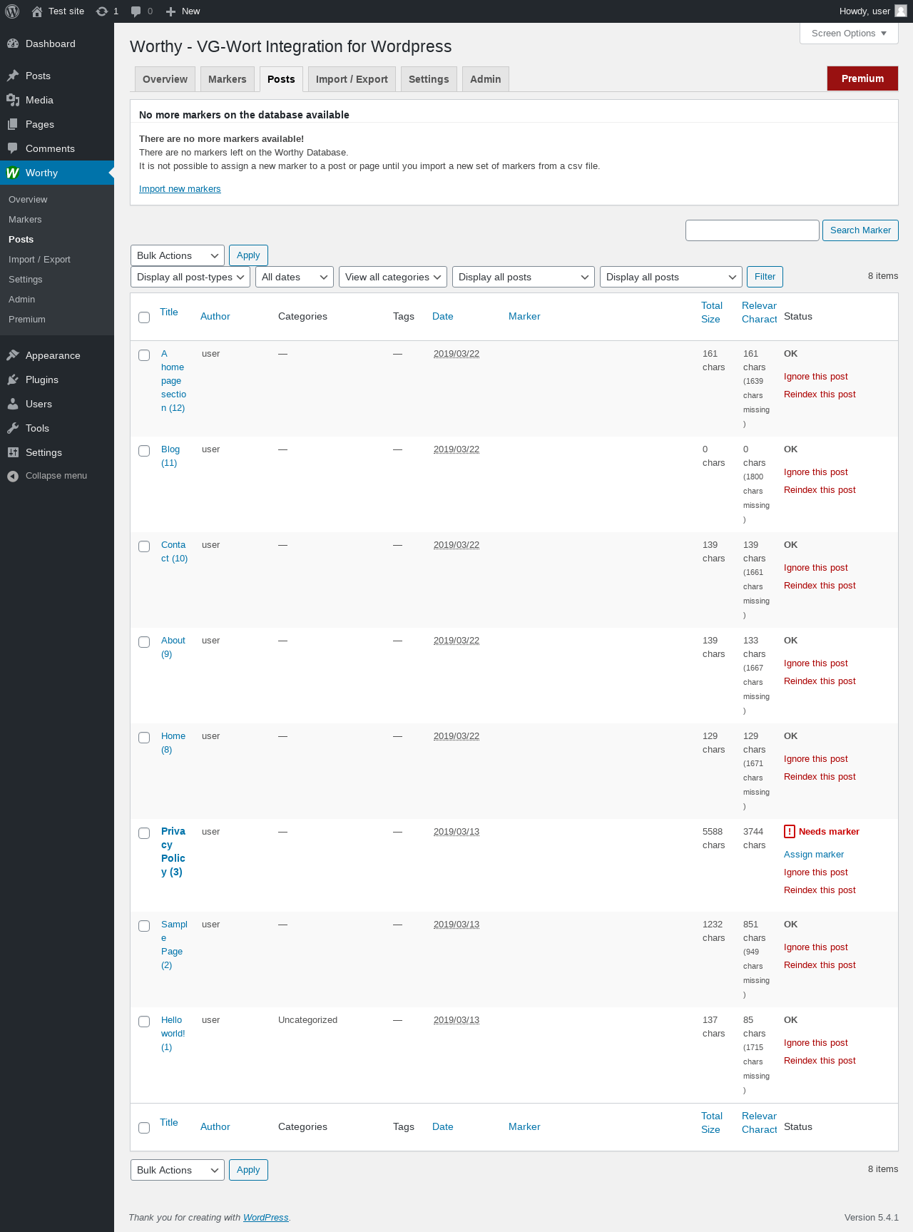Click the Users person icon
Image resolution: width=913 pixels, height=1232 pixels.
pos(13,404)
